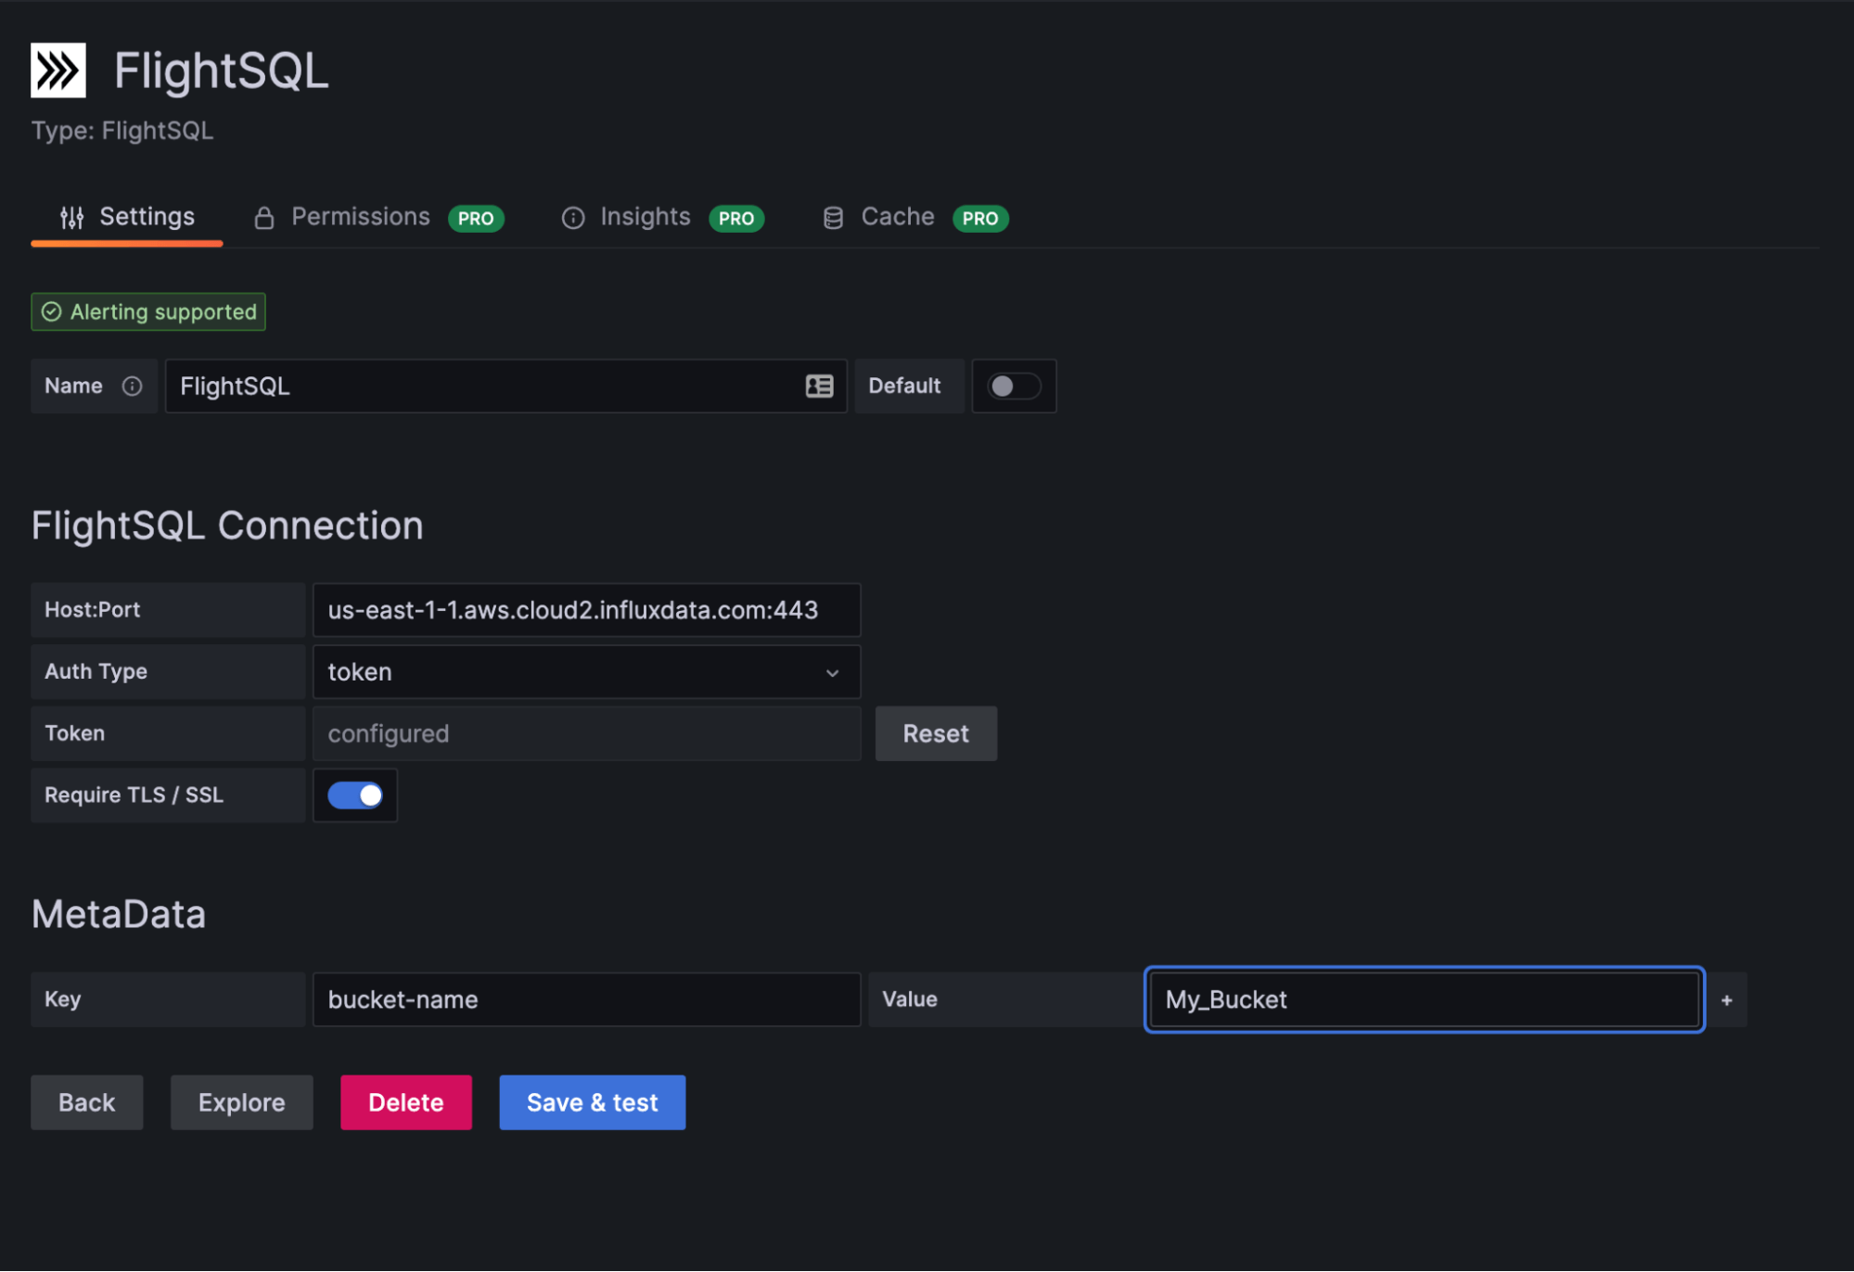Click the Reset token button
The height and width of the screenshot is (1272, 1854).
point(935,734)
